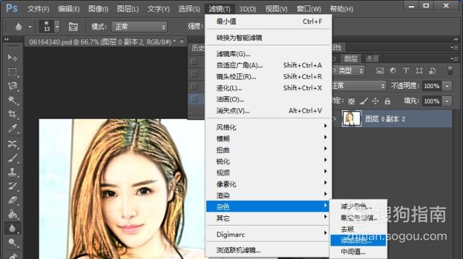The height and width of the screenshot is (259, 463).
Task: Select the Eraser tool
Action: coord(12,200)
